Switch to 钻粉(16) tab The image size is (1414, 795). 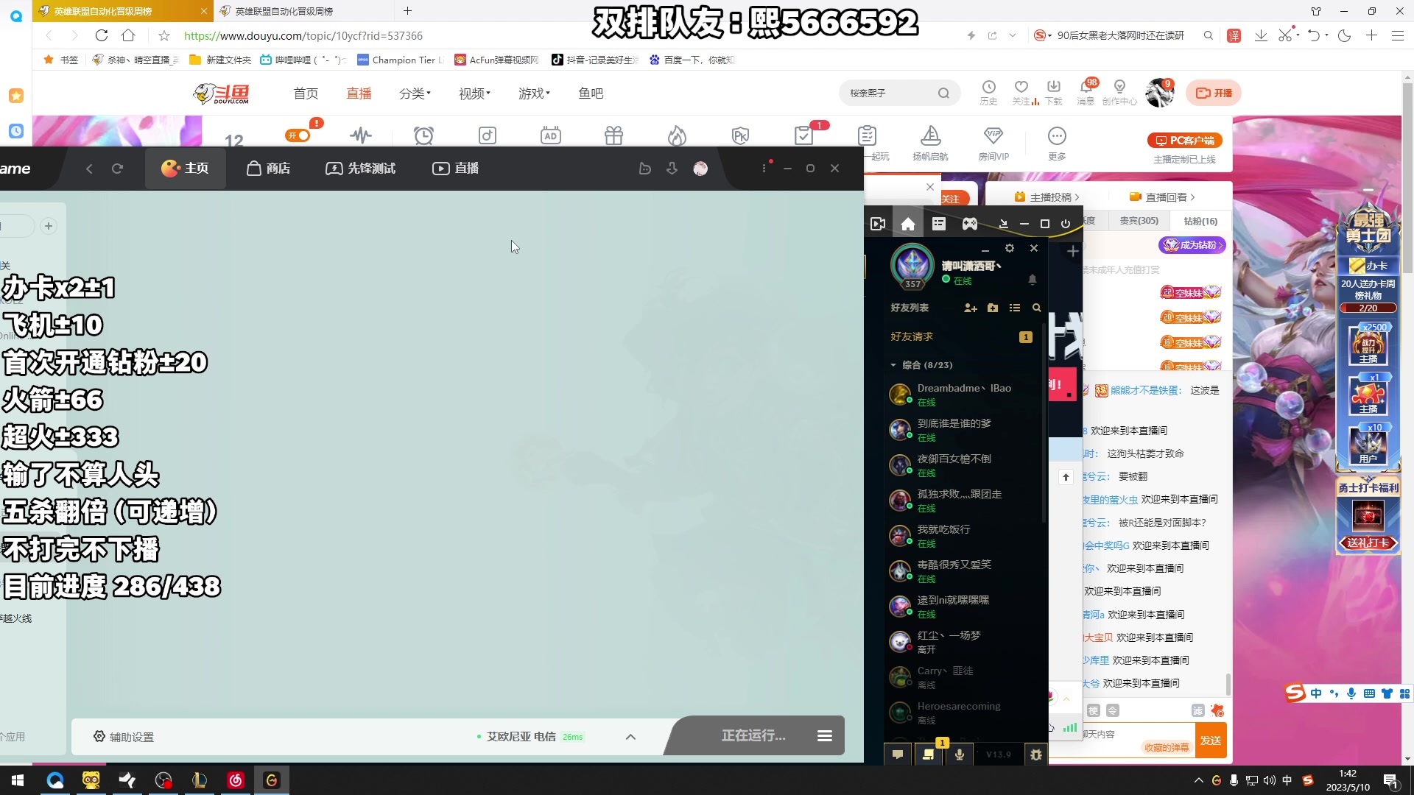(1200, 221)
